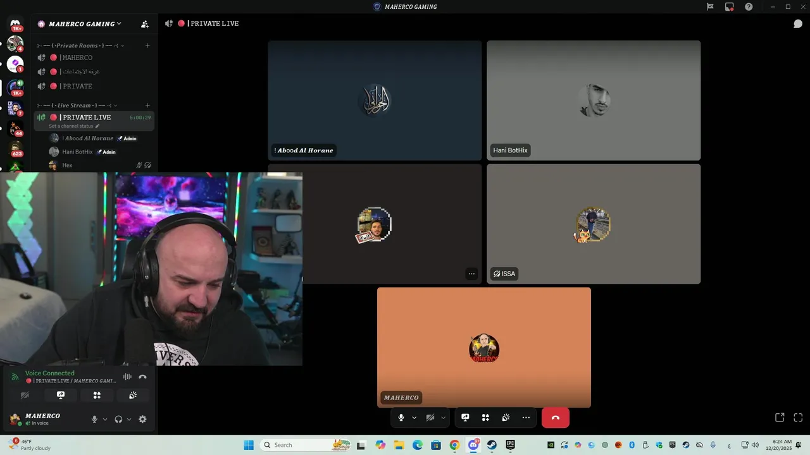The width and height of the screenshot is (810, 455).
Task: Add a channel to Private Rooms category
Action: [147, 45]
